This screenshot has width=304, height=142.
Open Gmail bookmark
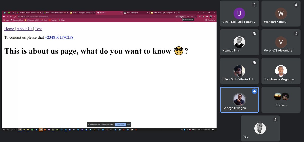tap(44, 20)
